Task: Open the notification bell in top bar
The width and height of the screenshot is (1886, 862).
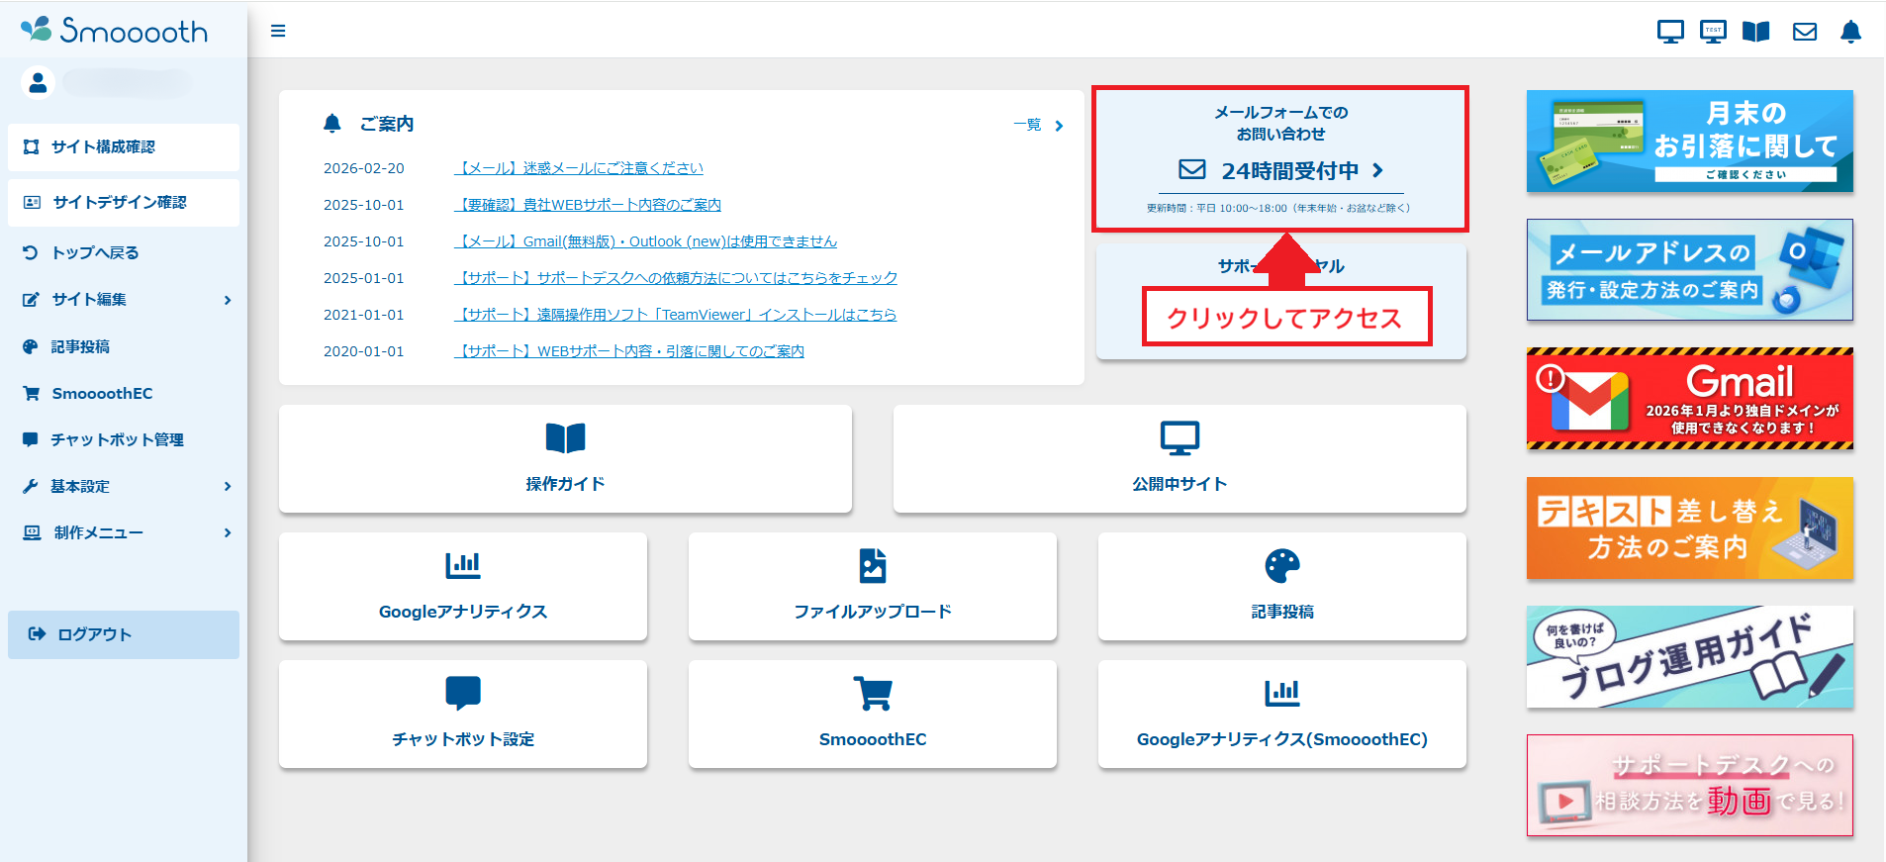Action: click(x=1850, y=32)
